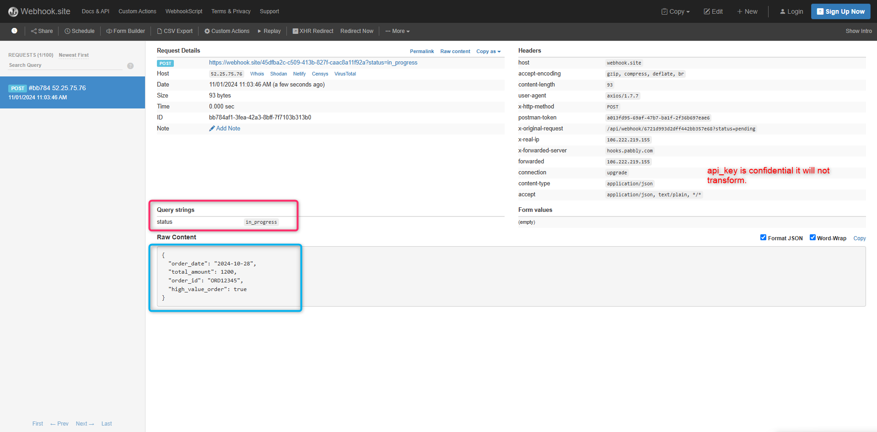Click the Sign Up Now button
Image resolution: width=877 pixels, height=432 pixels.
(x=841, y=11)
